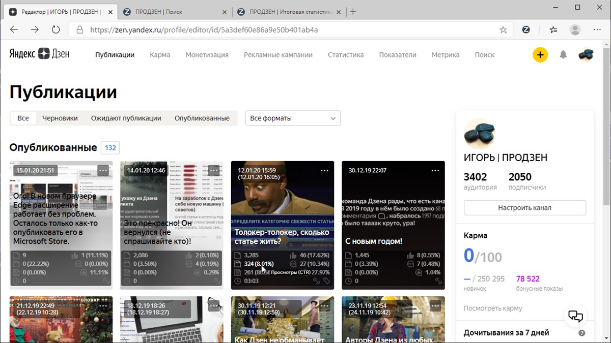Screen dimensions: 611x343
Task: Select the 'Черновики' filter
Action: 60,118
